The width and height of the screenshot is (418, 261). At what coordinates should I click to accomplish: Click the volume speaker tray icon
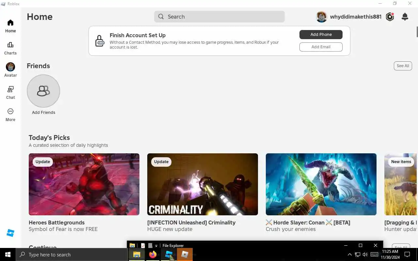pos(365,254)
